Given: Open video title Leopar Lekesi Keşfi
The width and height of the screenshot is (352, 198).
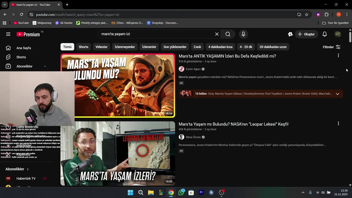Looking at the screenshot, I should (x=233, y=124).
